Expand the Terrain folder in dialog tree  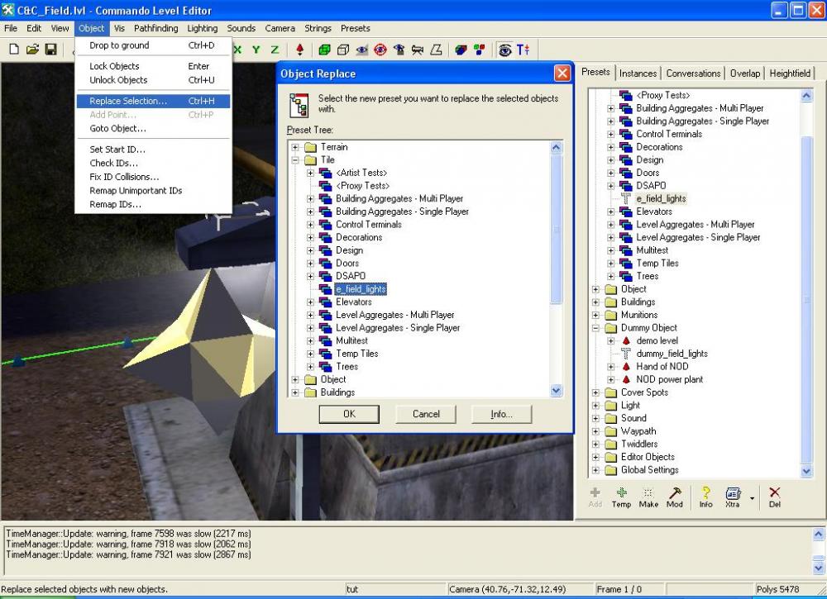tap(295, 147)
